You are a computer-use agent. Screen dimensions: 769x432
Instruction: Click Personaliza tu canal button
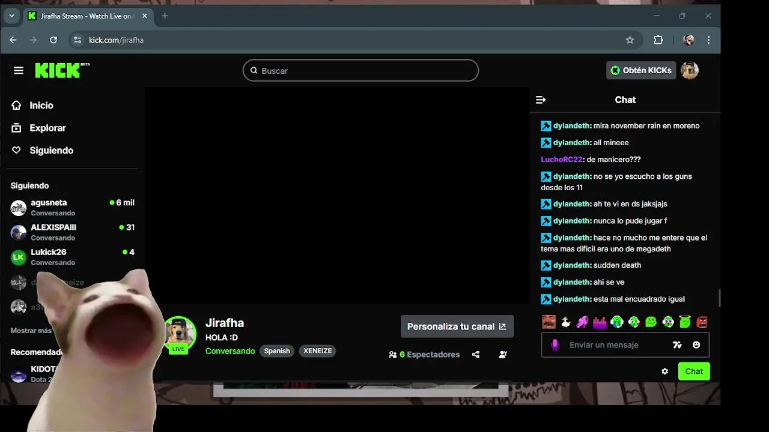457,326
